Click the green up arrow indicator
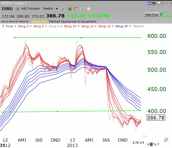 161,15
